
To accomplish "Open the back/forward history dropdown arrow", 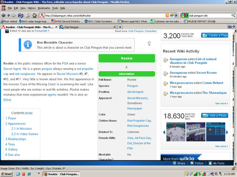I will pos(9,15).
